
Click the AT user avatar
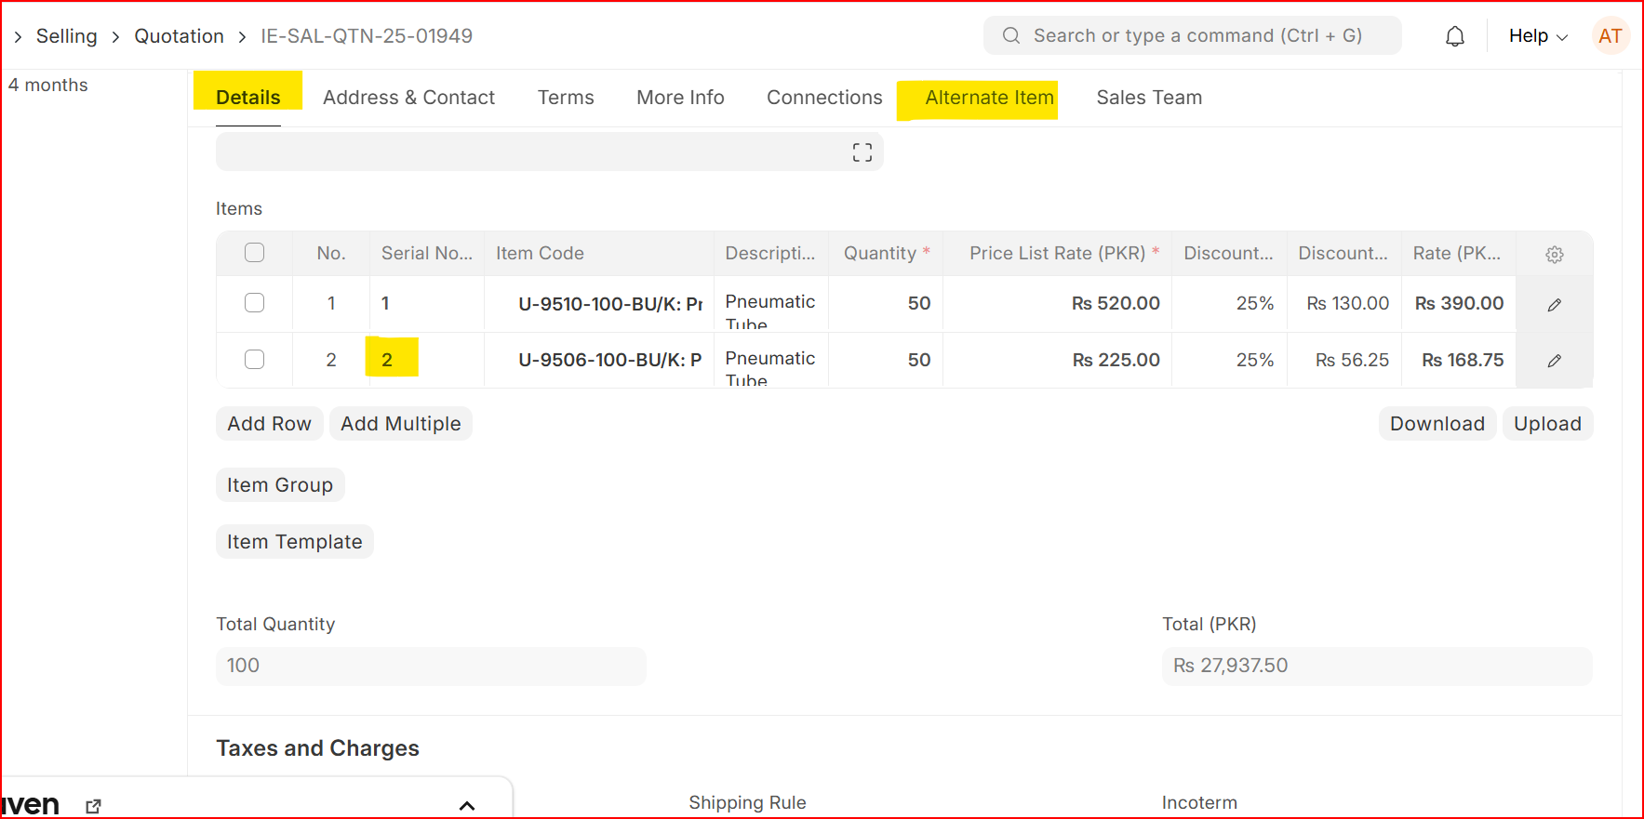pos(1611,36)
